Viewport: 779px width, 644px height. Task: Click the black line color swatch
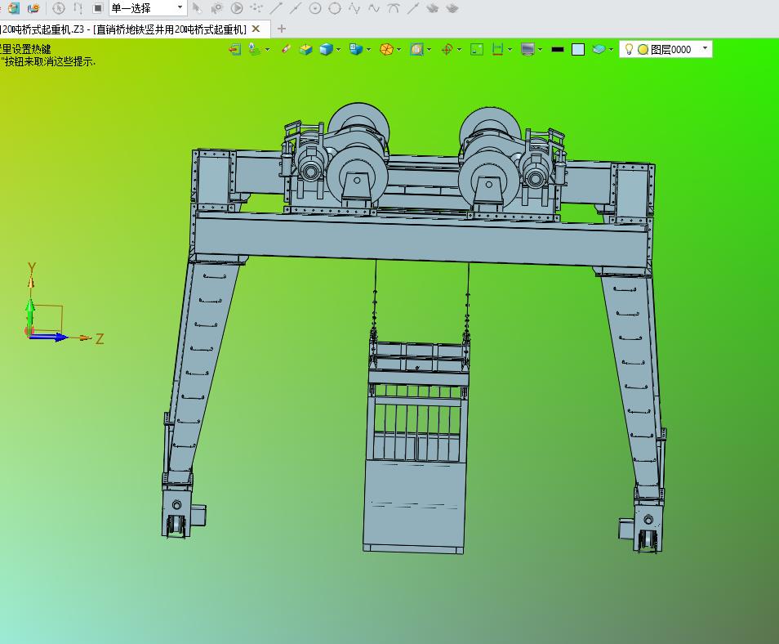point(558,50)
